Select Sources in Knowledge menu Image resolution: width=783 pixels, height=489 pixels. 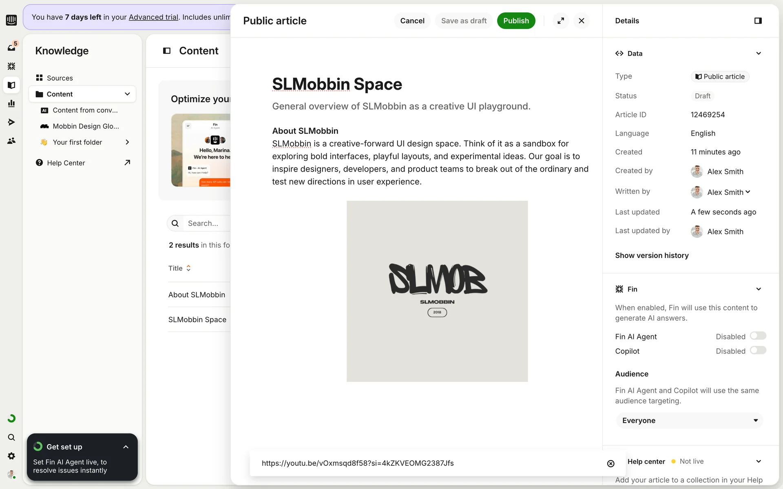point(60,78)
